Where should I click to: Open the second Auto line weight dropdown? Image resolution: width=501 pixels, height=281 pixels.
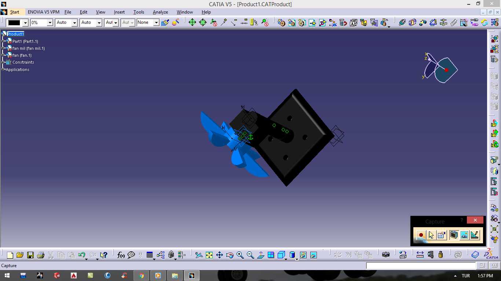[99, 23]
